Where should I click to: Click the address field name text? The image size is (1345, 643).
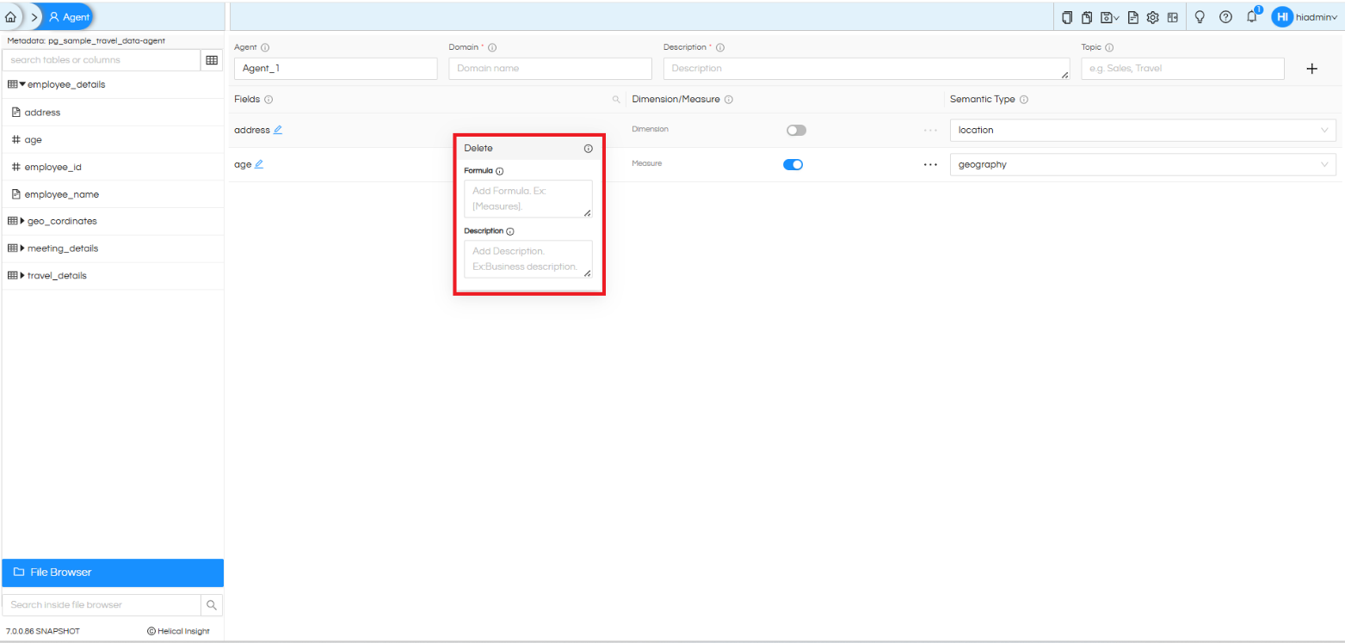click(x=251, y=130)
